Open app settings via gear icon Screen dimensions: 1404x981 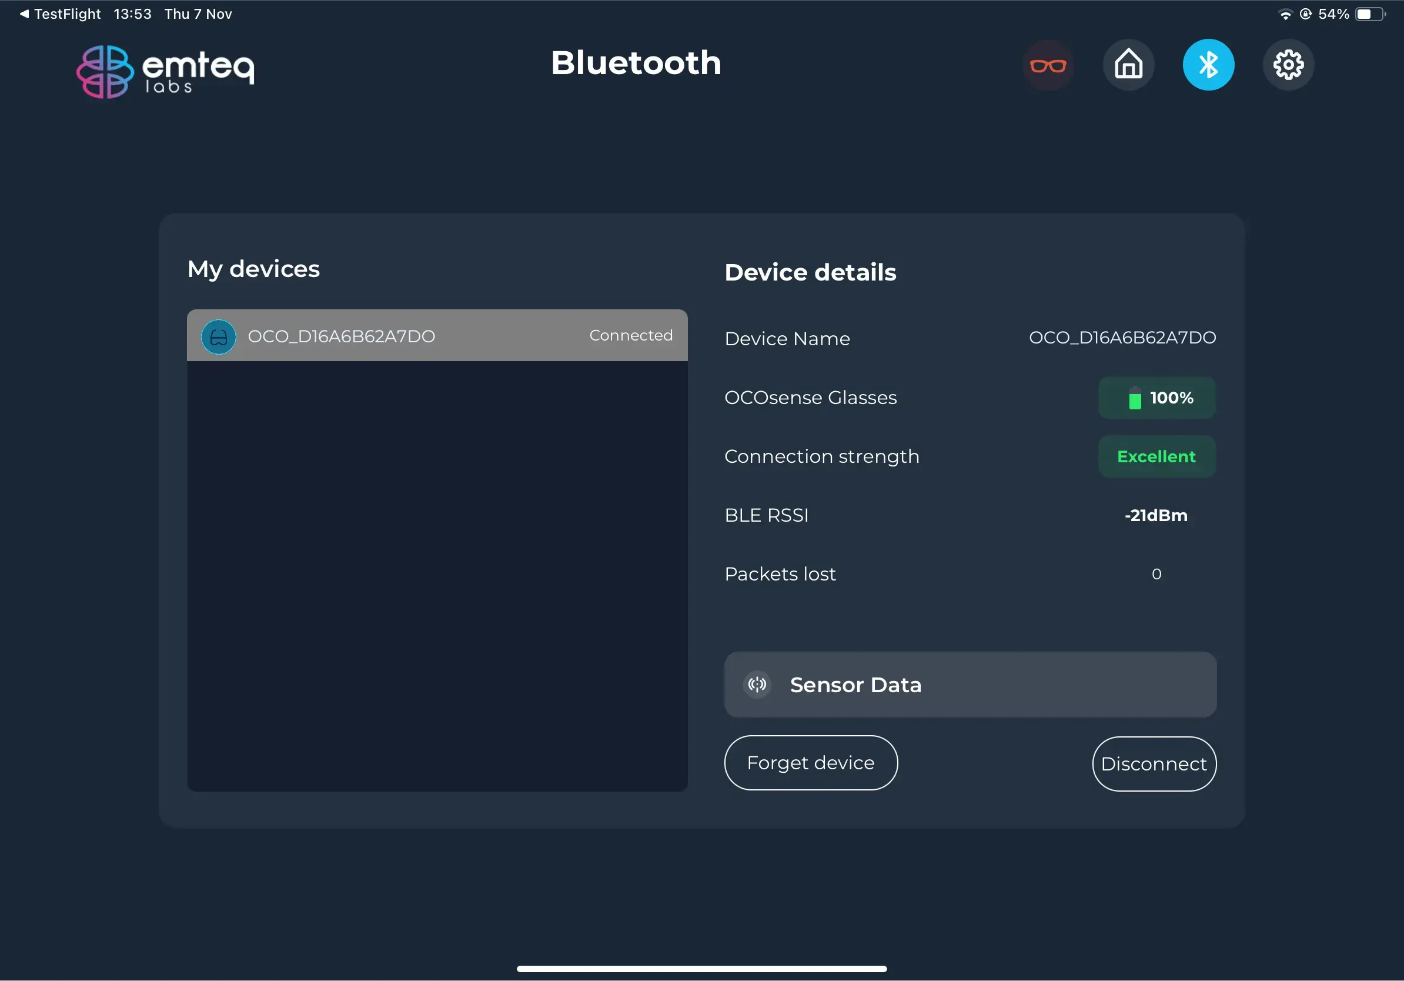[1288, 64]
